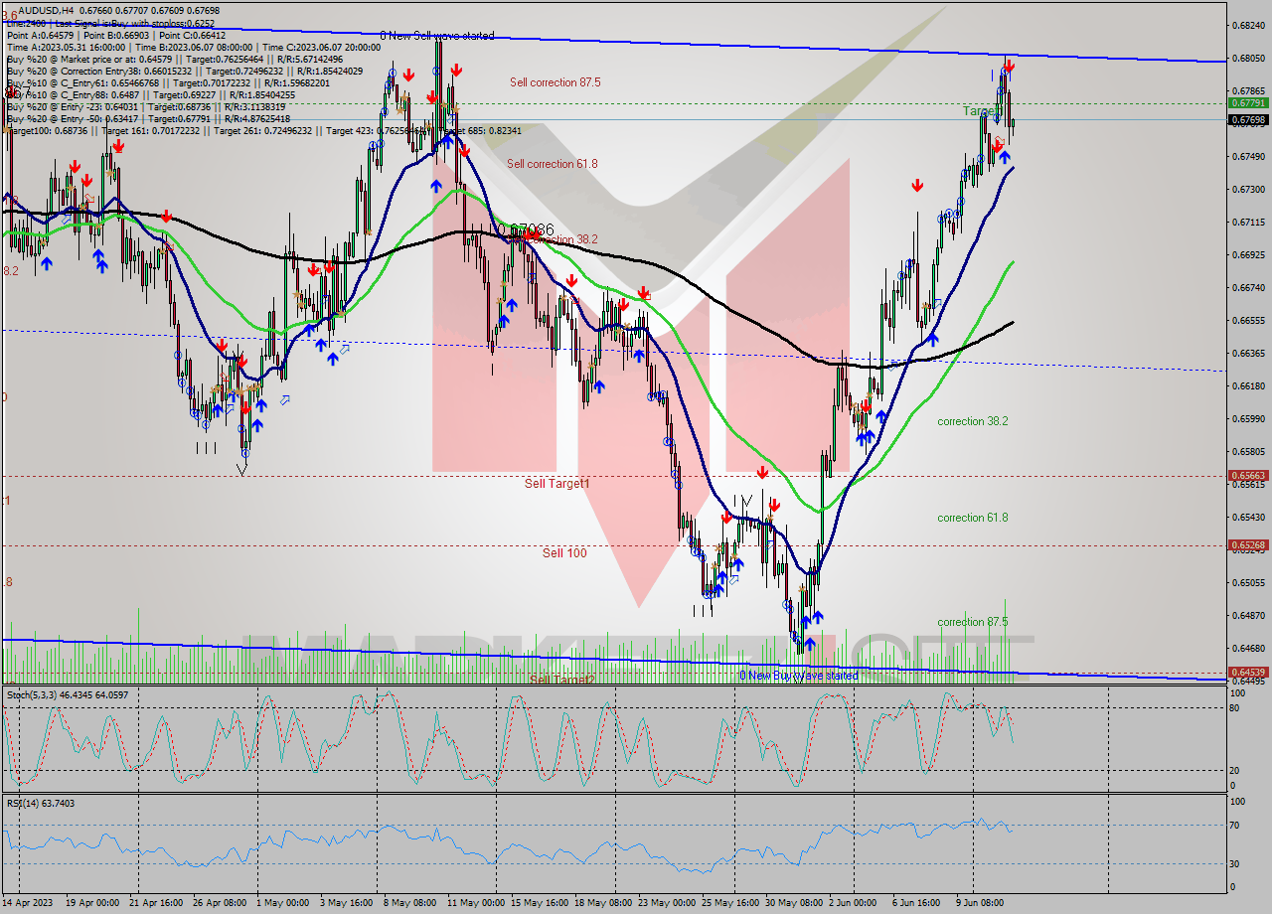The width and height of the screenshot is (1272, 914).
Task: Click the green 'correction 38.2' label
Action: [x=973, y=421]
